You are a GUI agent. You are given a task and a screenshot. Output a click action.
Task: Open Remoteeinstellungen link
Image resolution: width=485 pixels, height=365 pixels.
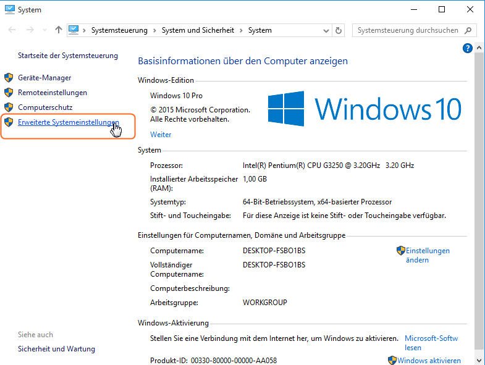click(x=53, y=93)
